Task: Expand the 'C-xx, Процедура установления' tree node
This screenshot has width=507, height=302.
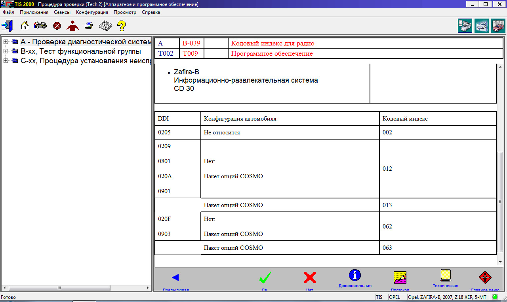Action: pyautogui.click(x=6, y=60)
